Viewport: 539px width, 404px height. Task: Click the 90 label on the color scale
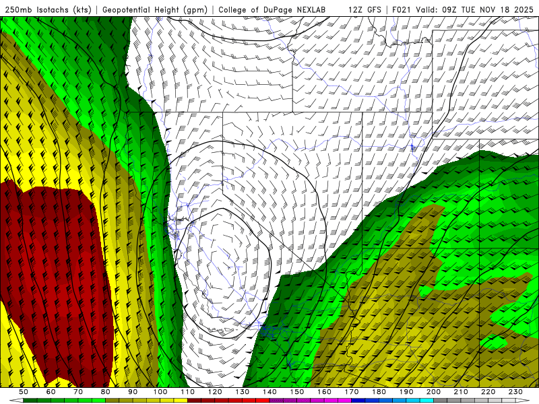pos(133,392)
